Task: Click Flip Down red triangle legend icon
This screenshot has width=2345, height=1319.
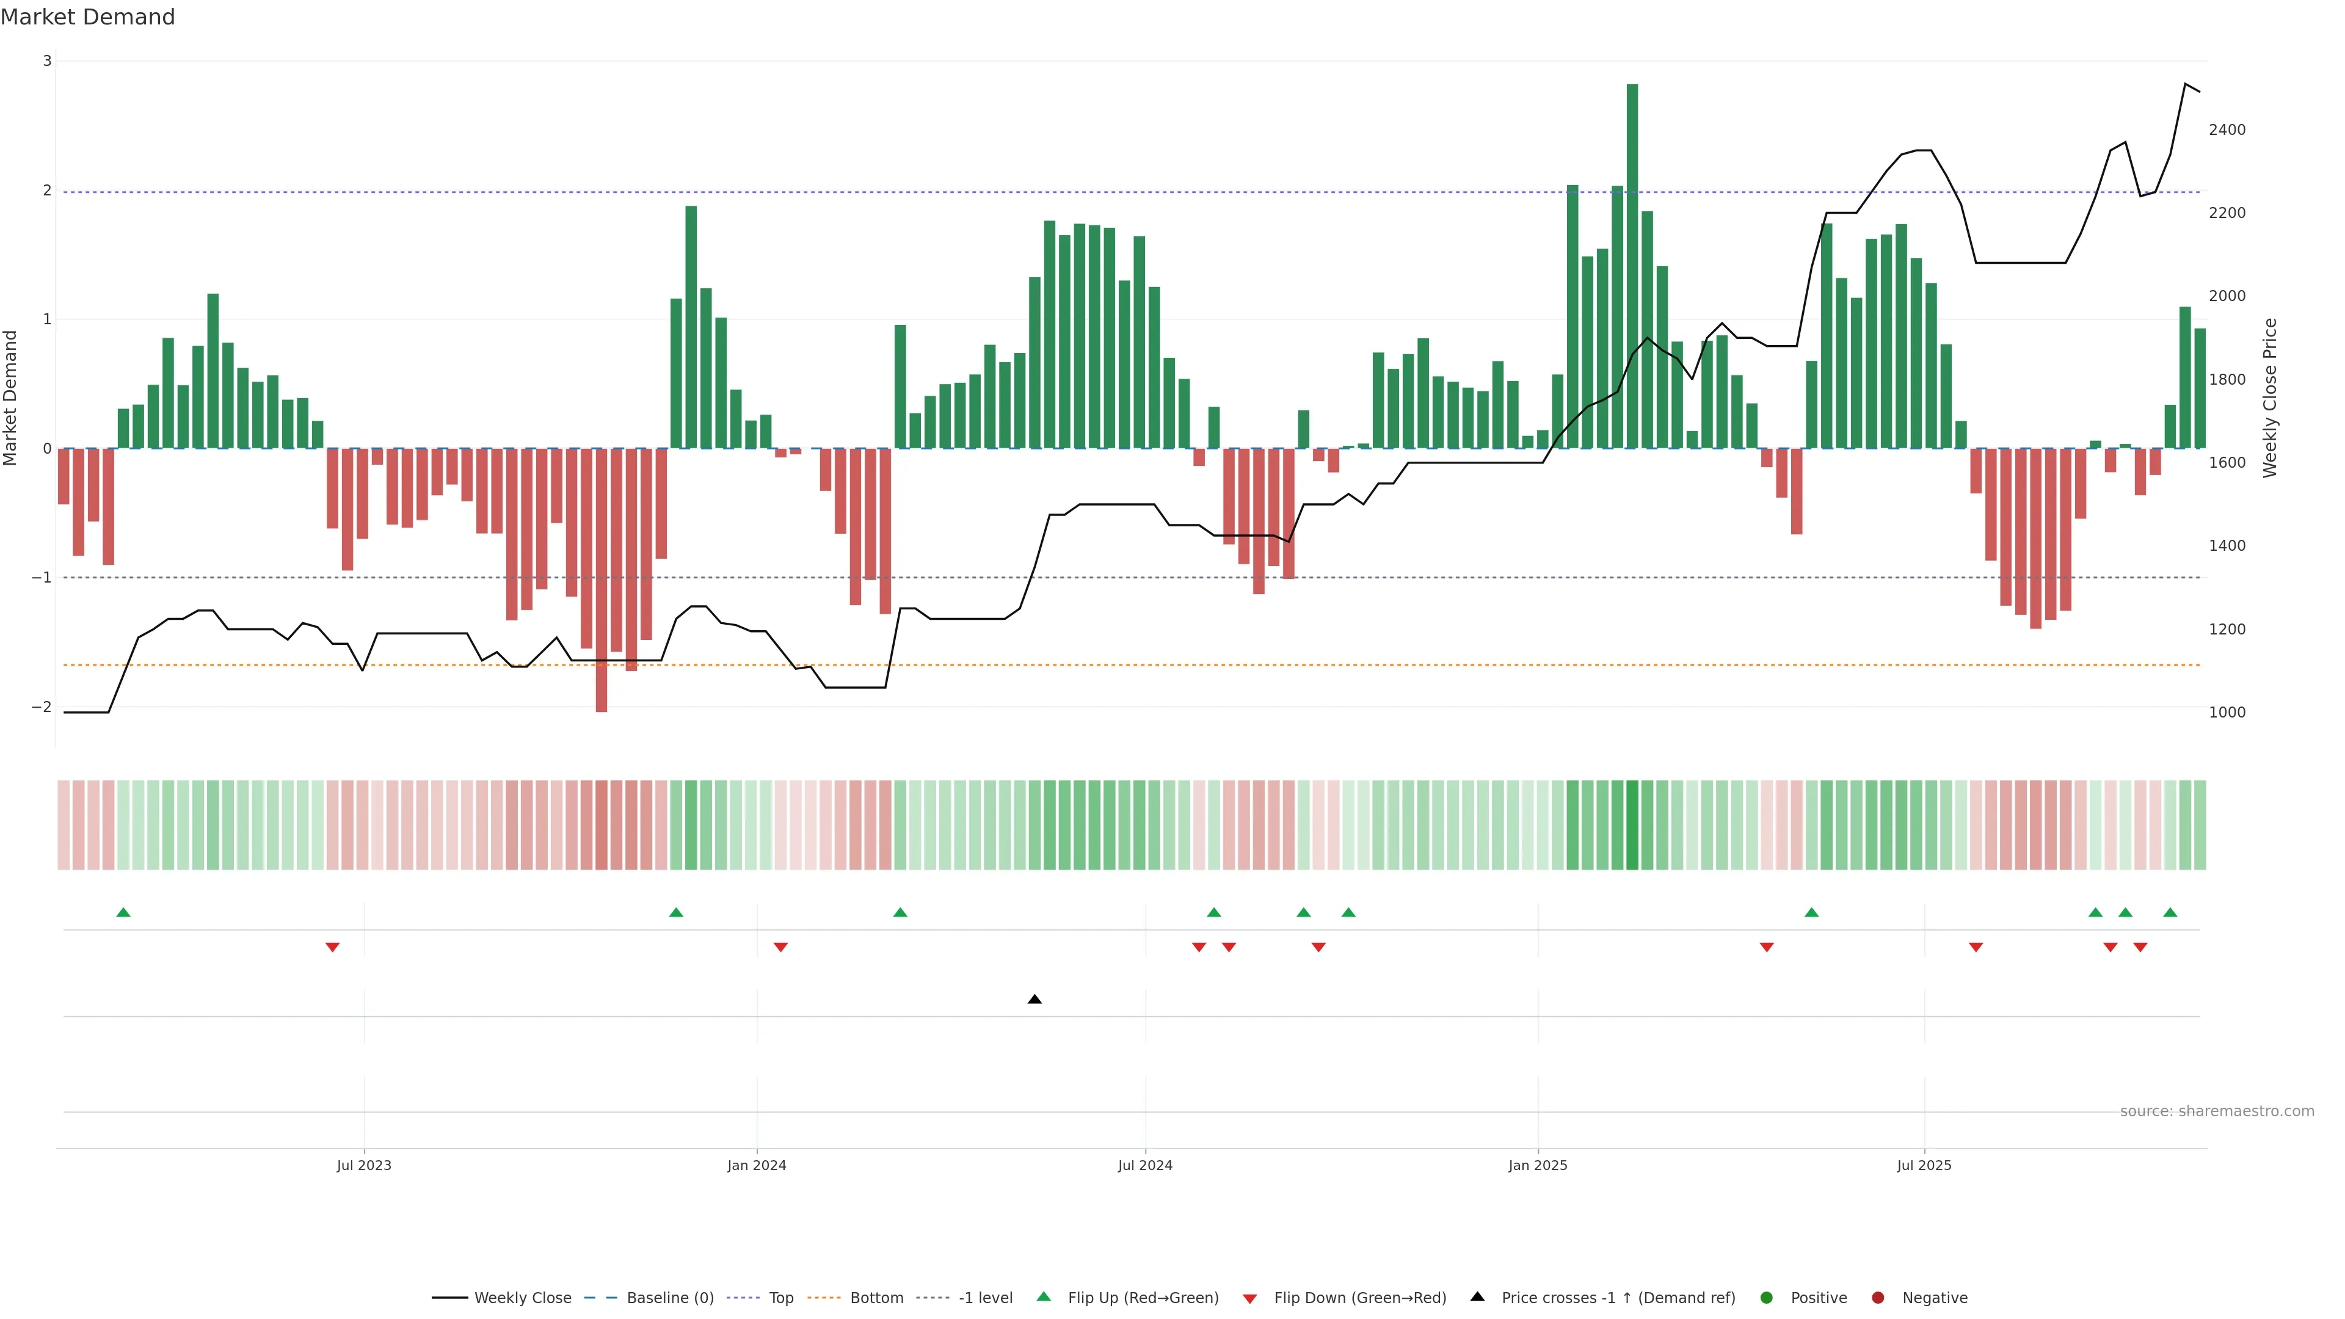Action: click(x=1250, y=1299)
